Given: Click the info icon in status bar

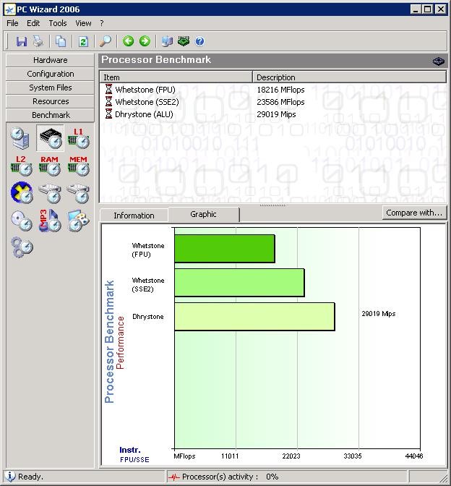Looking at the screenshot, I should click(10, 476).
